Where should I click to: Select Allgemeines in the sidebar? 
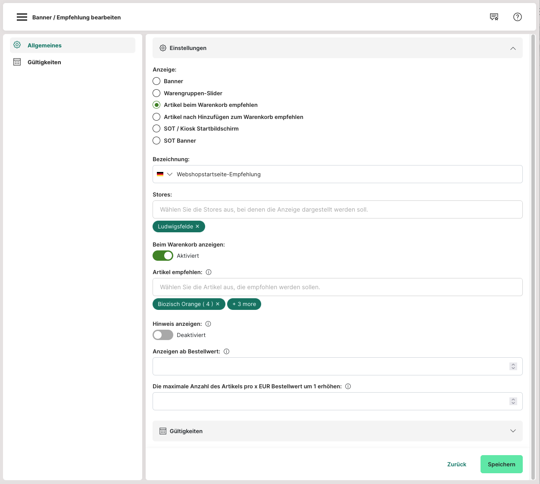(x=44, y=45)
